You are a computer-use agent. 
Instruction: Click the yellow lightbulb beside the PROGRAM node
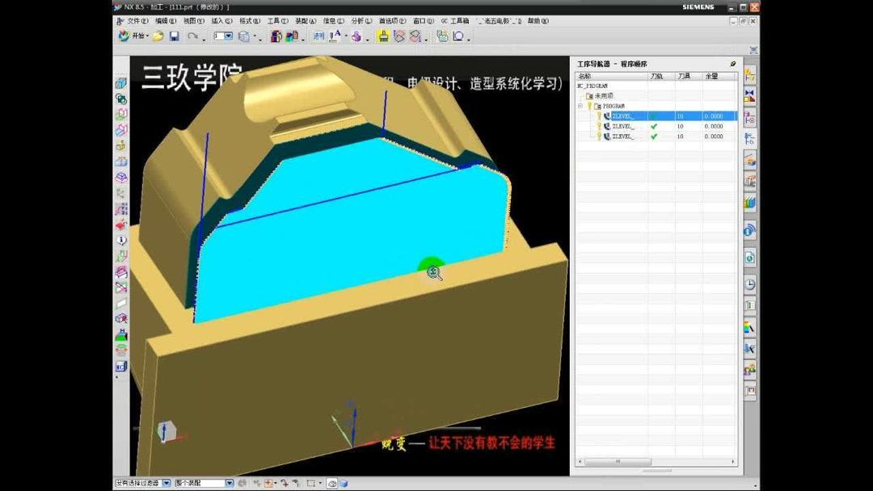point(589,105)
